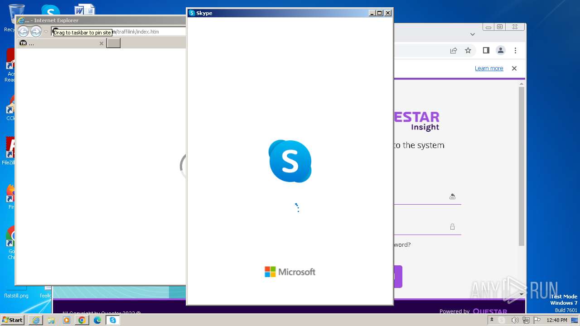This screenshot has height=326, width=580.
Task: Open Chrome profile avatar menu
Action: tap(501, 50)
